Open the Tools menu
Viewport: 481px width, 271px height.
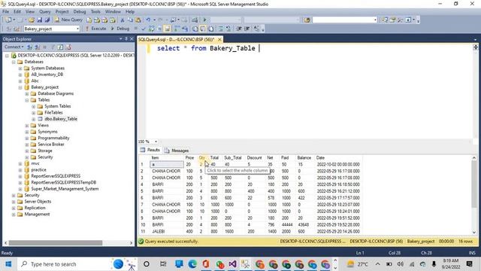pos(95,11)
